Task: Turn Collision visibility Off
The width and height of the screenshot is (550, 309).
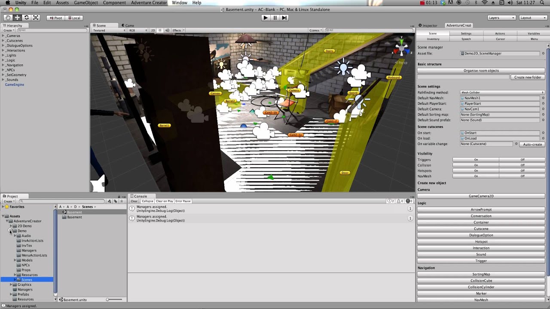Action: click(x=522, y=165)
